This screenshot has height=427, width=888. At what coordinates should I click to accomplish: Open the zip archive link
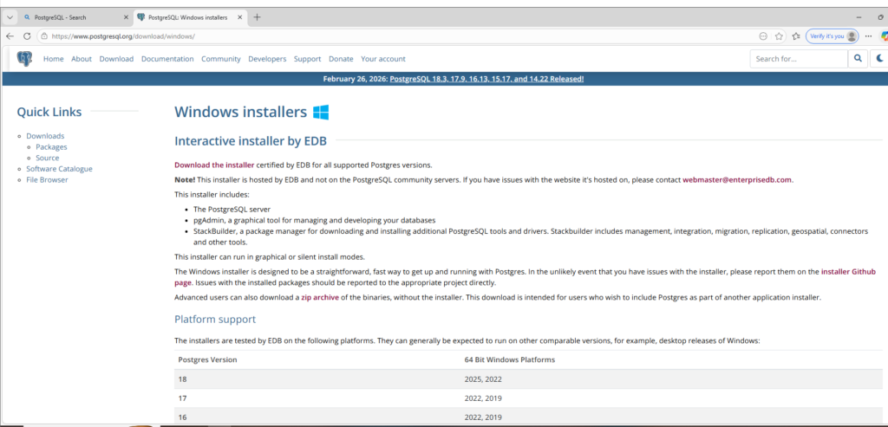(317, 297)
